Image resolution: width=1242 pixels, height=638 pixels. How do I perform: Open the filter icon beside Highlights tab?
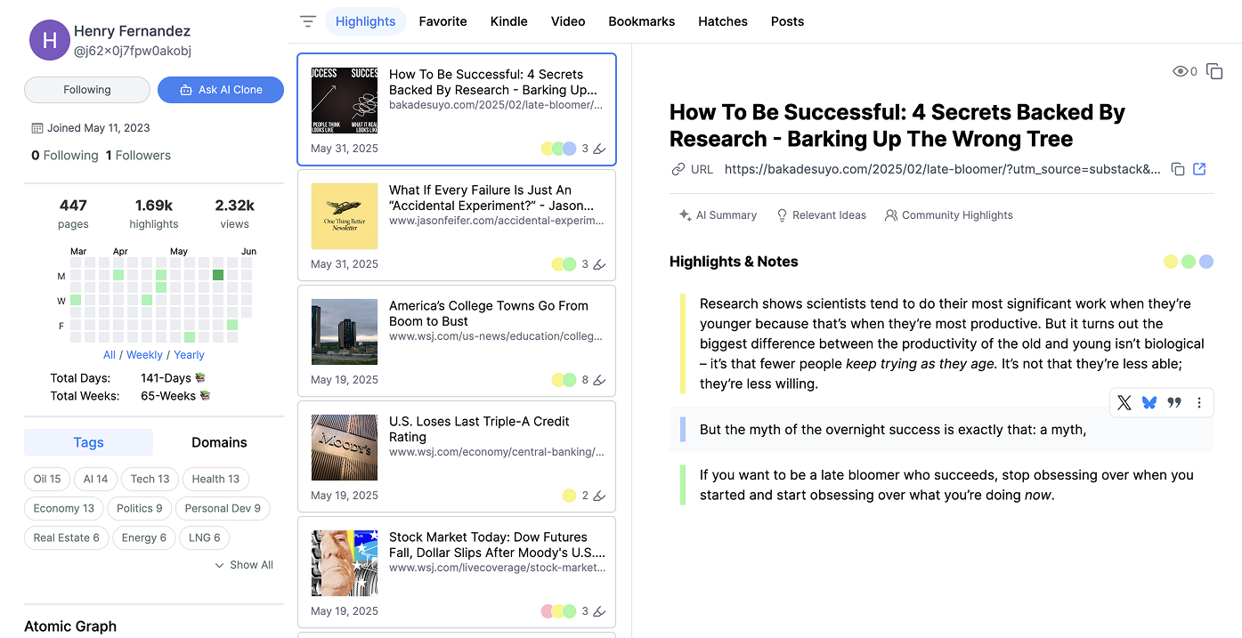(x=308, y=21)
